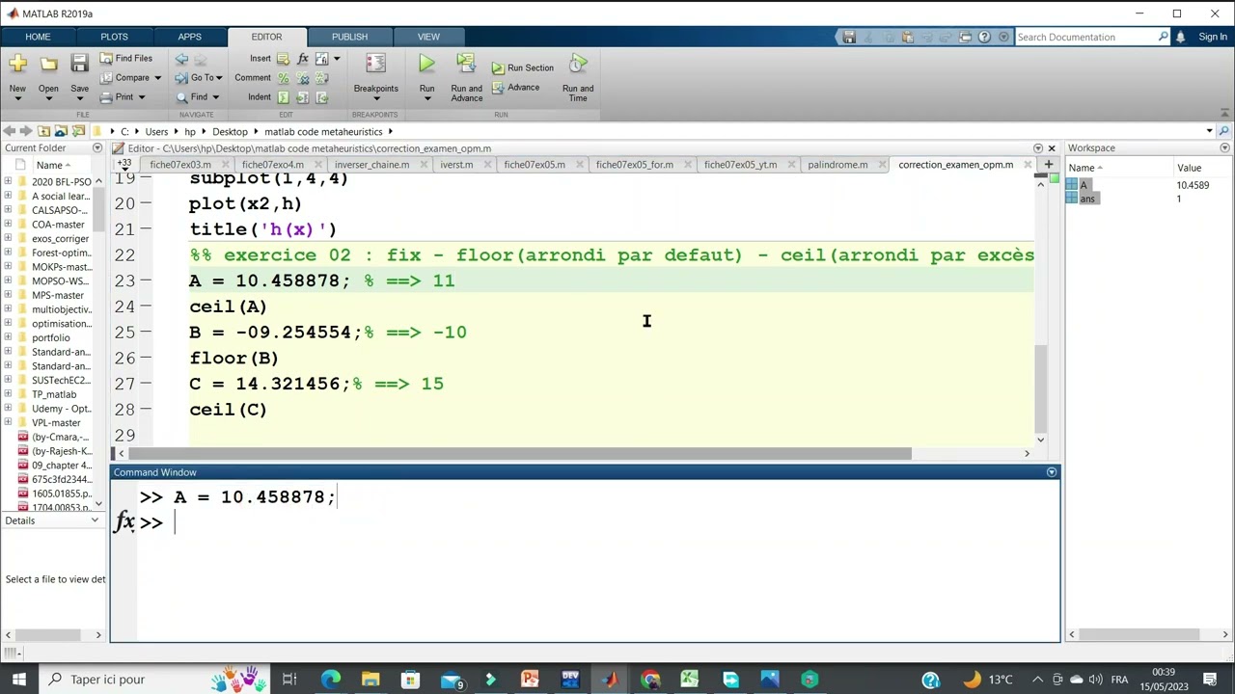This screenshot has height=694, width=1235.
Task: Click the search magnifier in documentation box
Action: [1163, 37]
